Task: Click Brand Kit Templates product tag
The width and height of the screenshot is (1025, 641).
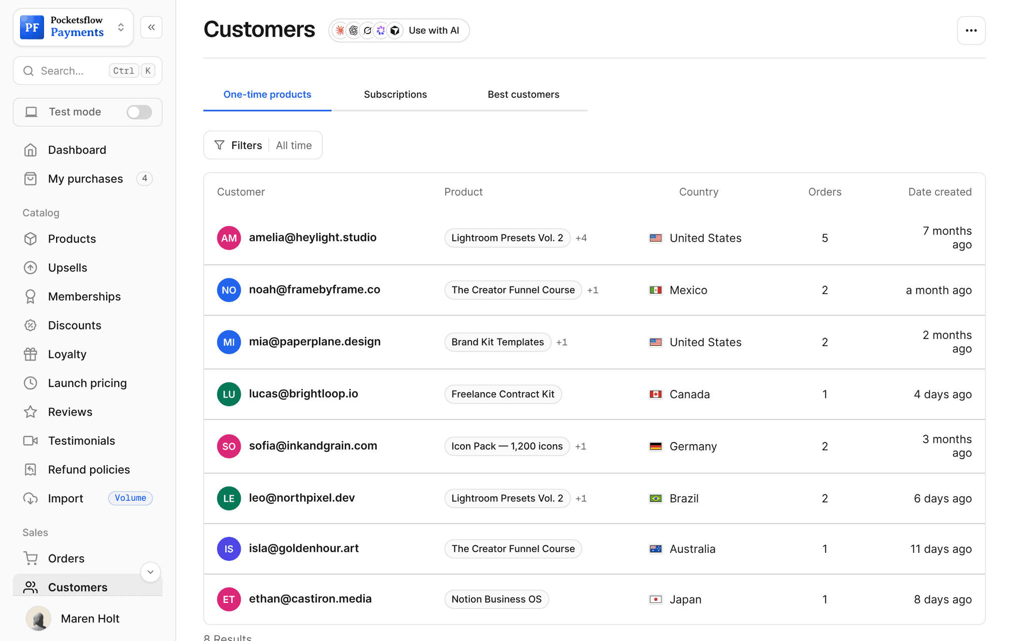Action: pyautogui.click(x=497, y=342)
